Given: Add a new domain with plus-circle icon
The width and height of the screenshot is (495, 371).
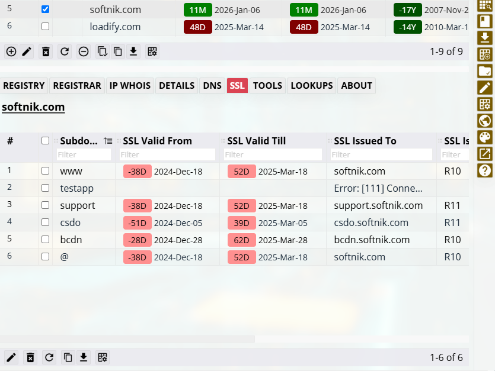Looking at the screenshot, I should (x=11, y=51).
